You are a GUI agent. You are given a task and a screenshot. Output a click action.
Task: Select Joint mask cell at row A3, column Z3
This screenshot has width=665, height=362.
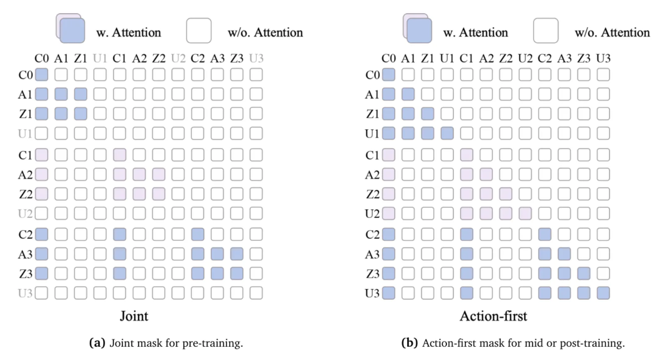237,254
